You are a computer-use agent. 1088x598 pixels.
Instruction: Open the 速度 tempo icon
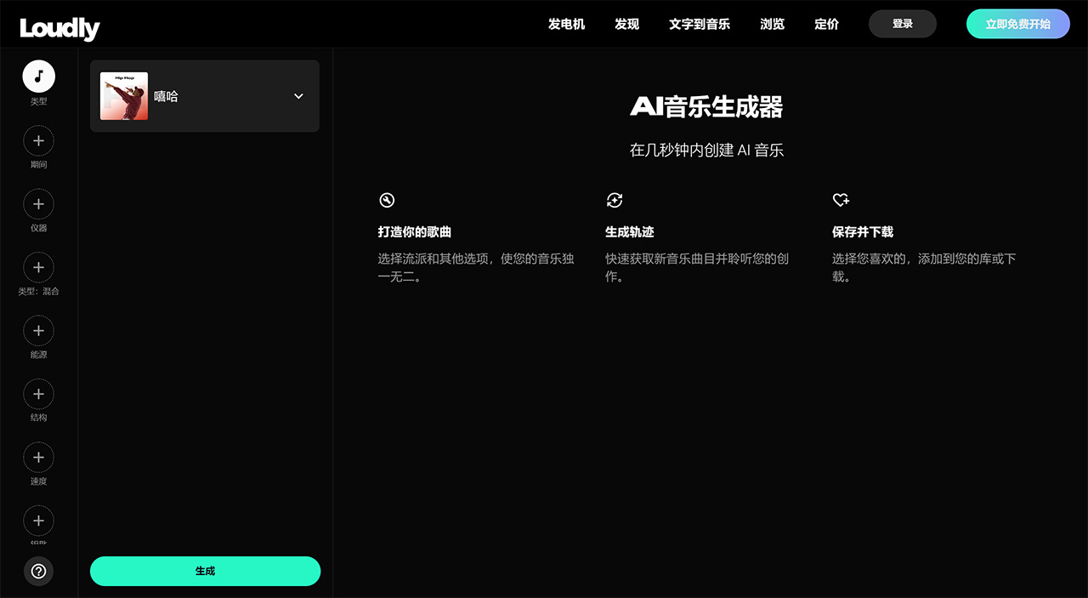point(38,458)
